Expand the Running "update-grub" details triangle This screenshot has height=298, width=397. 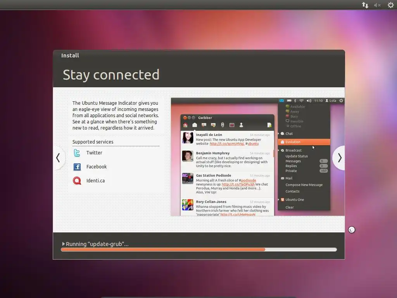(63, 244)
